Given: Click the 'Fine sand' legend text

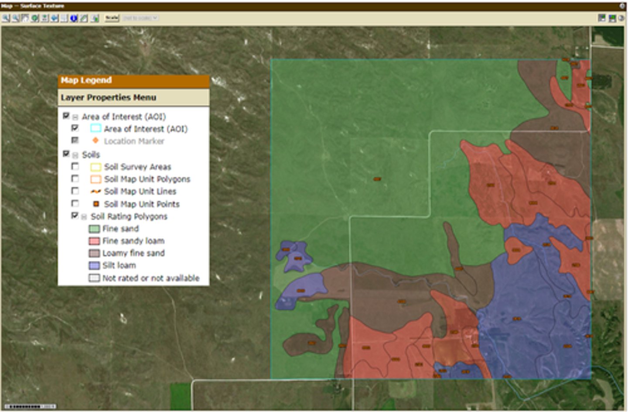Looking at the screenshot, I should (120, 229).
